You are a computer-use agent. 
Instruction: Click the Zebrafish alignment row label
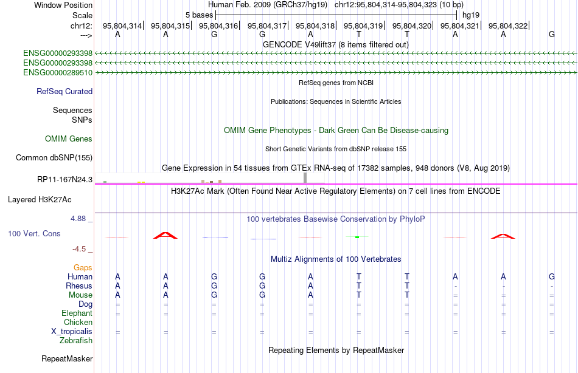[x=76, y=341]
